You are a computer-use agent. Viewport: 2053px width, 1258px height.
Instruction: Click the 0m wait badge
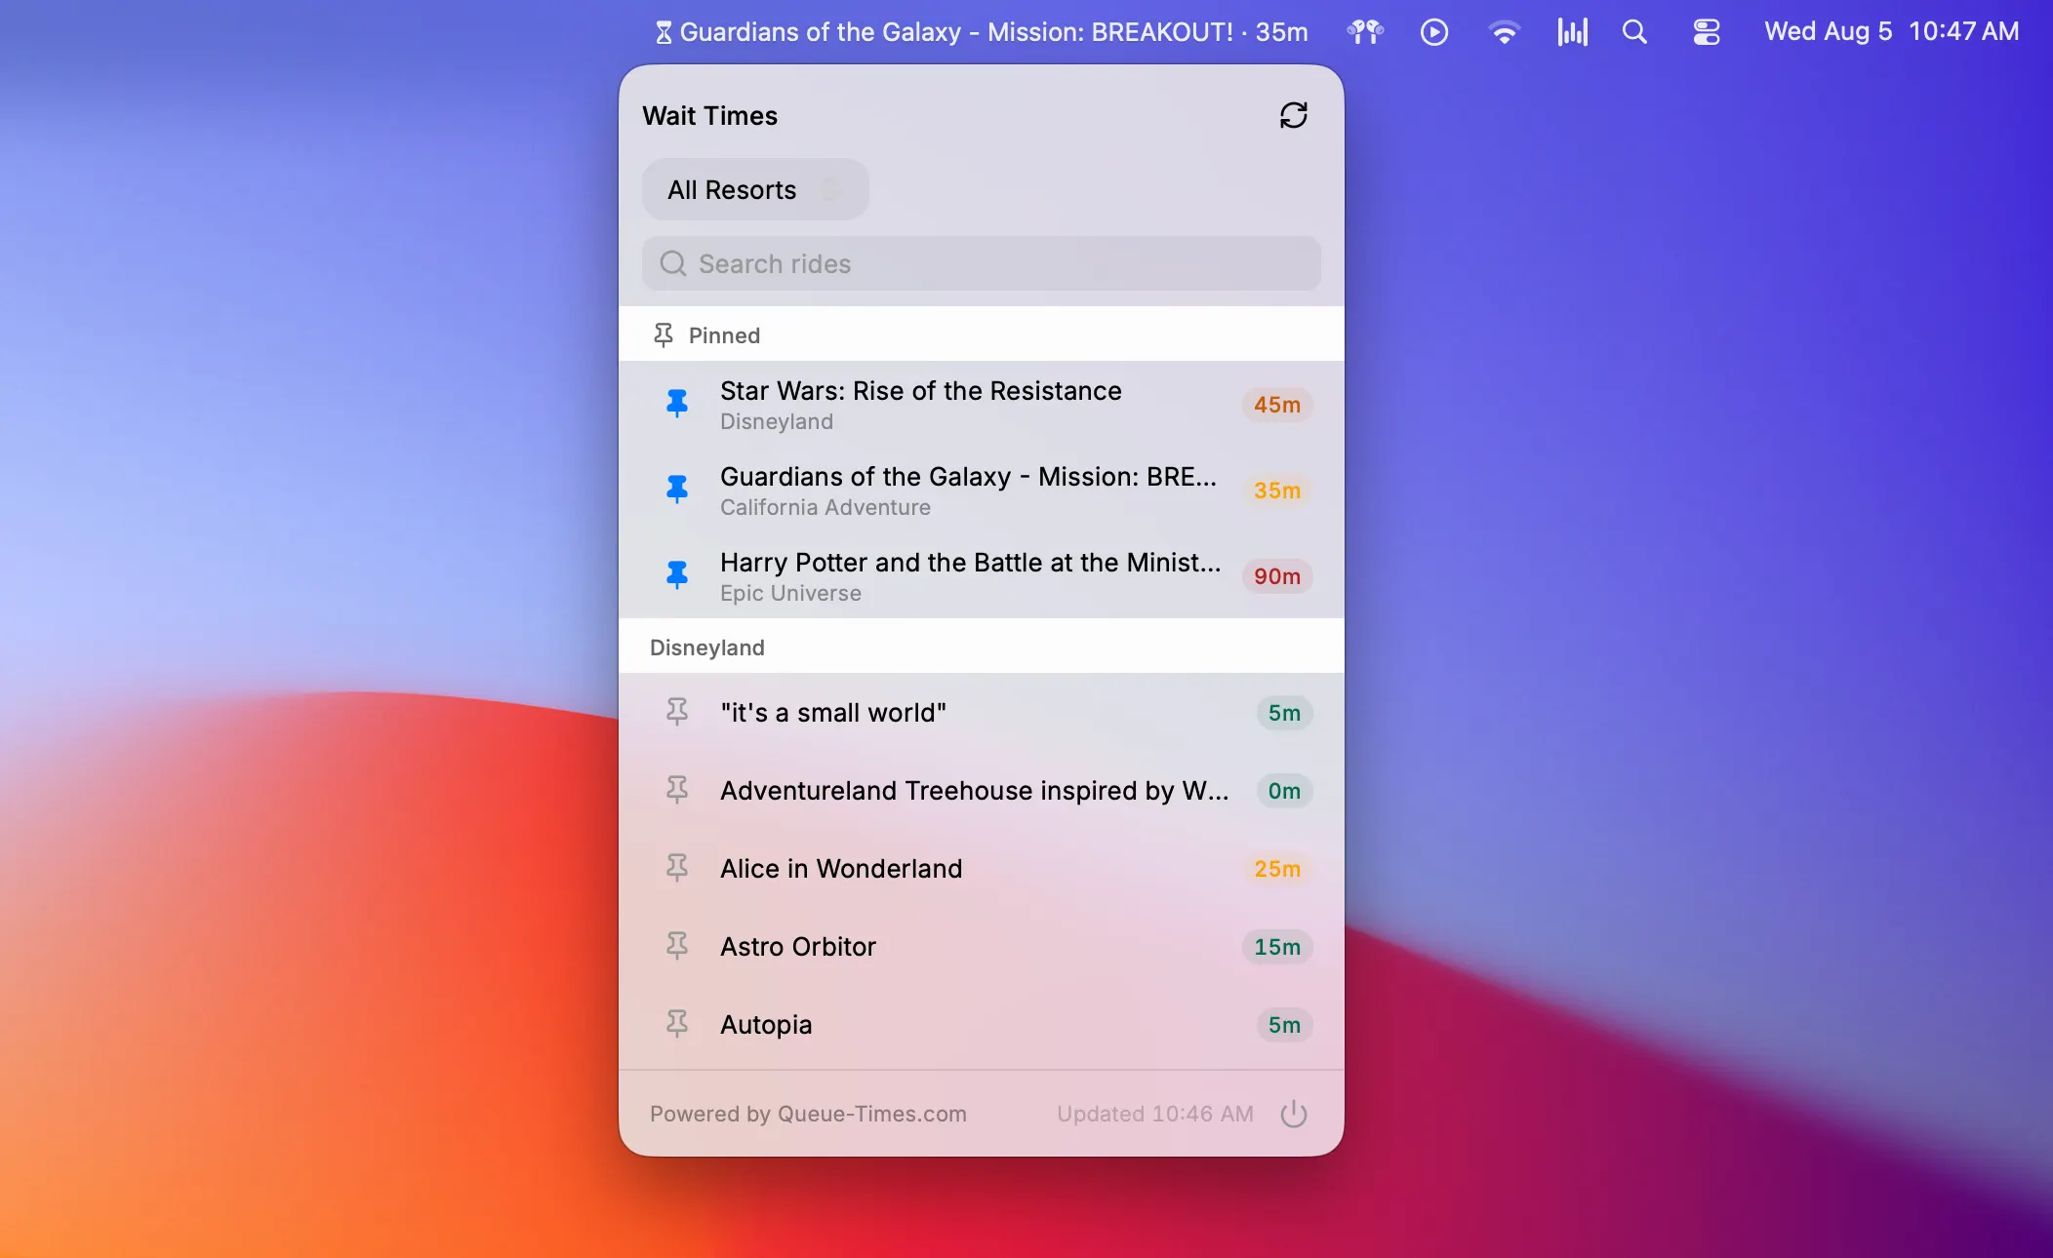(x=1284, y=791)
